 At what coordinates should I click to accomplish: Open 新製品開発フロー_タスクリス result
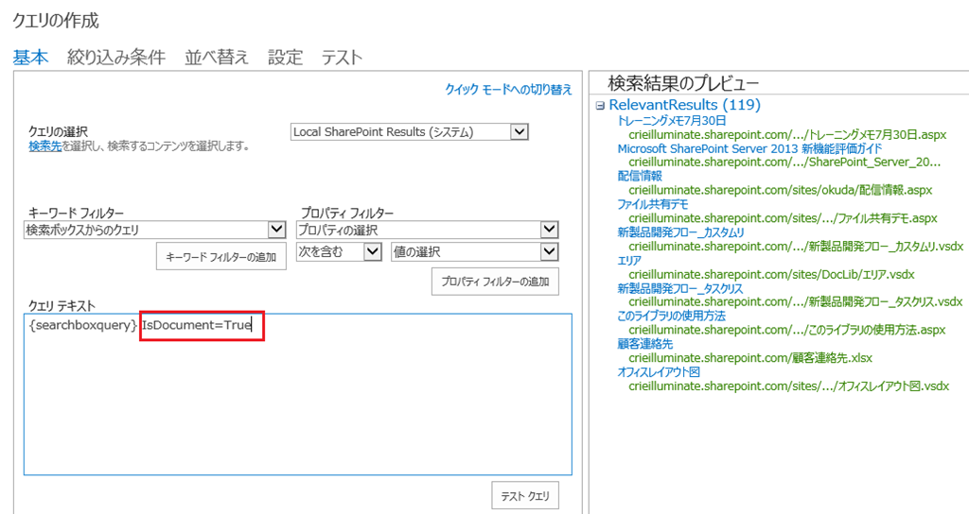pos(680,288)
